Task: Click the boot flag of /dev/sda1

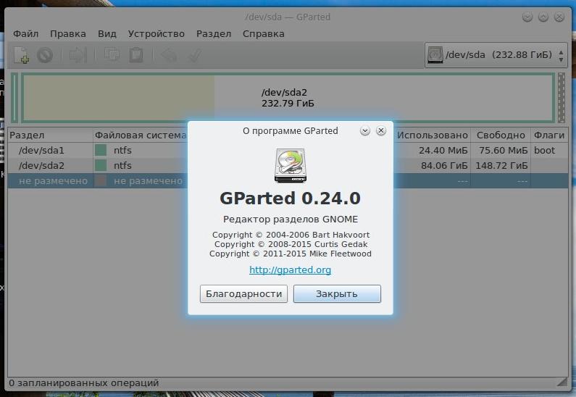Action: (x=544, y=150)
